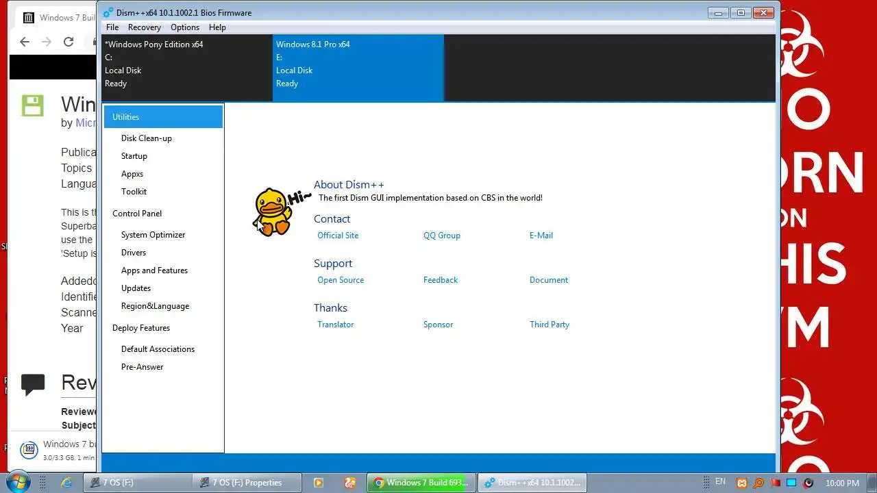Click the yellow duck mascot image
This screenshot has height=493, width=877.
click(x=274, y=212)
